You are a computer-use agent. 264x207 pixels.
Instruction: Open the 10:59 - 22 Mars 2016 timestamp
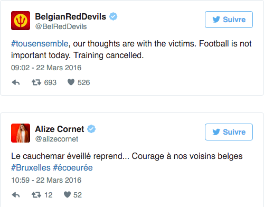tap(46, 180)
